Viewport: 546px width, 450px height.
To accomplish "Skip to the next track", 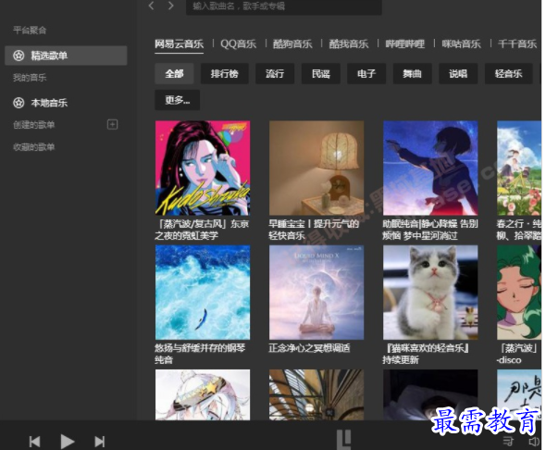I will (x=100, y=442).
